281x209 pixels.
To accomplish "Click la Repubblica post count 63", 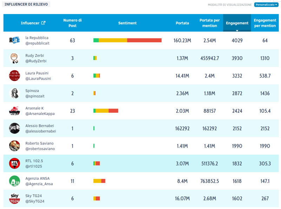I will (x=72, y=40).
